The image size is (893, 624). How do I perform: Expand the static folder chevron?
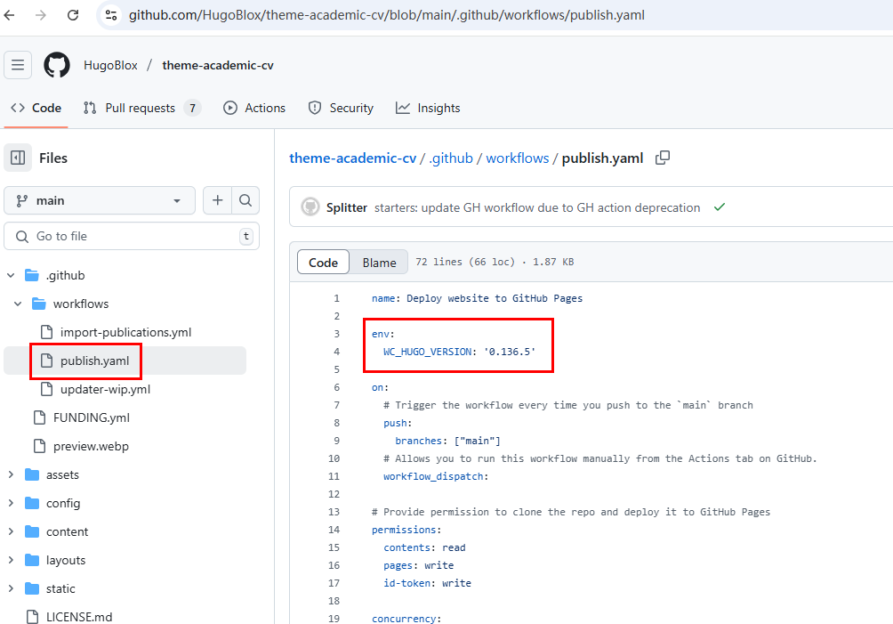click(11, 588)
